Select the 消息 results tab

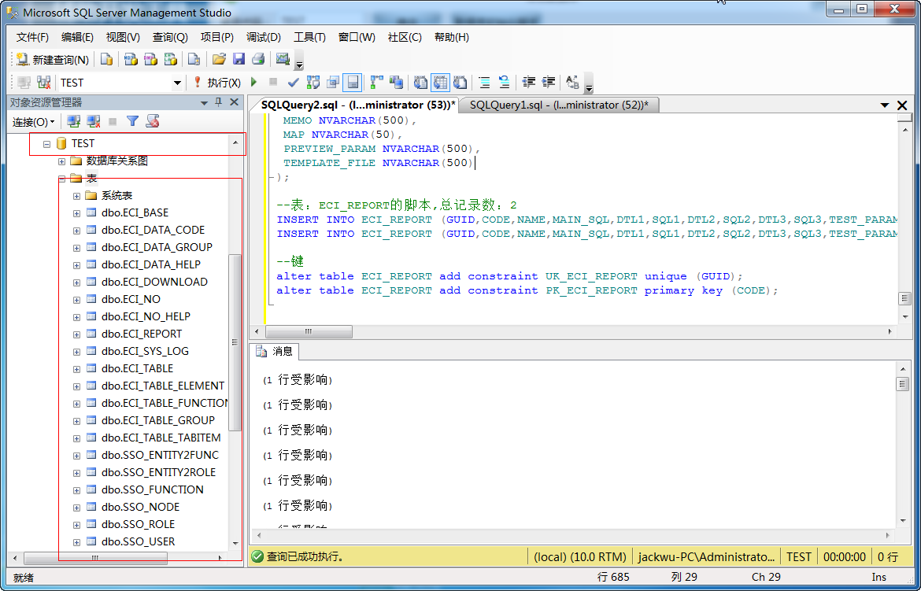coord(275,351)
